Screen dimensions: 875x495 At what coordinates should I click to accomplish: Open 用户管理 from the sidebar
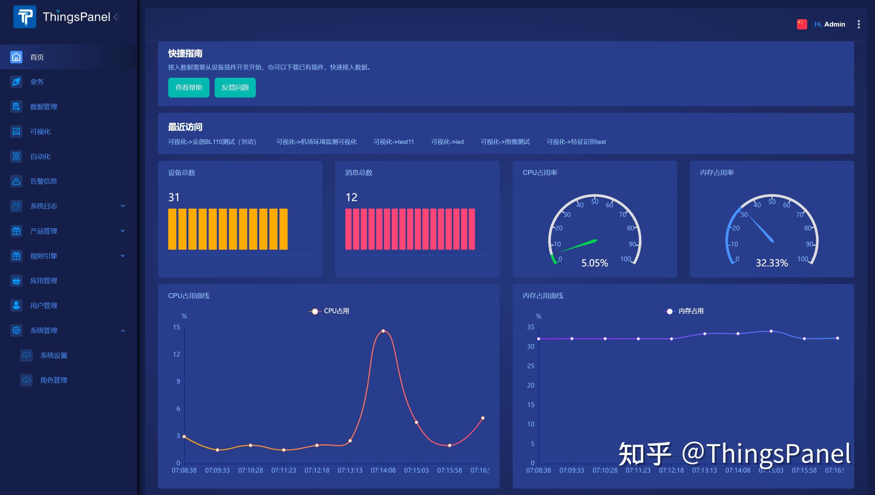pyautogui.click(x=43, y=305)
